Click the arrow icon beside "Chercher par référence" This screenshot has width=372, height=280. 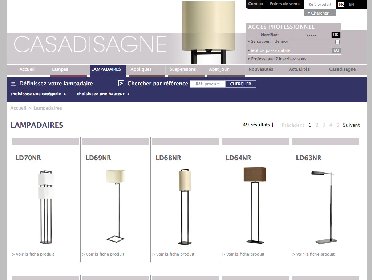click(x=121, y=83)
